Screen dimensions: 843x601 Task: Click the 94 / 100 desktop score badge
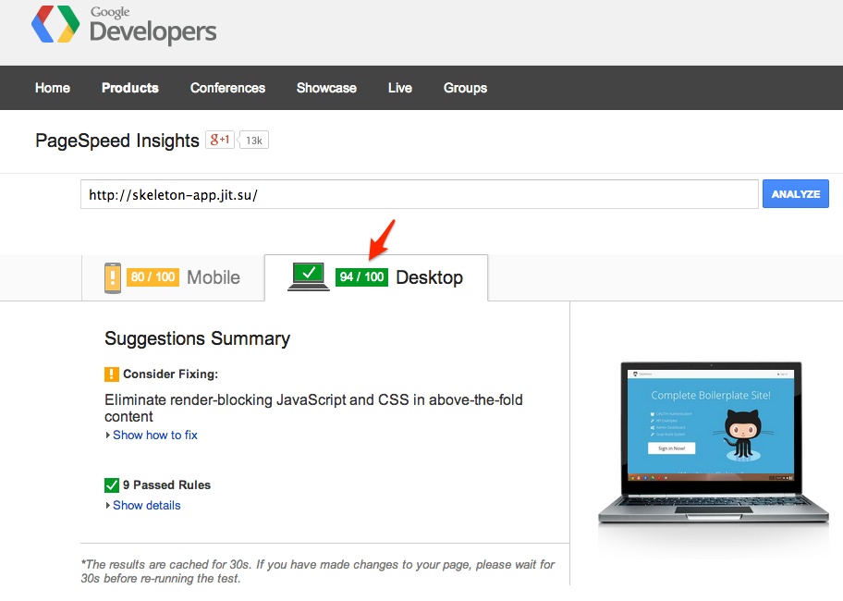[x=361, y=276]
